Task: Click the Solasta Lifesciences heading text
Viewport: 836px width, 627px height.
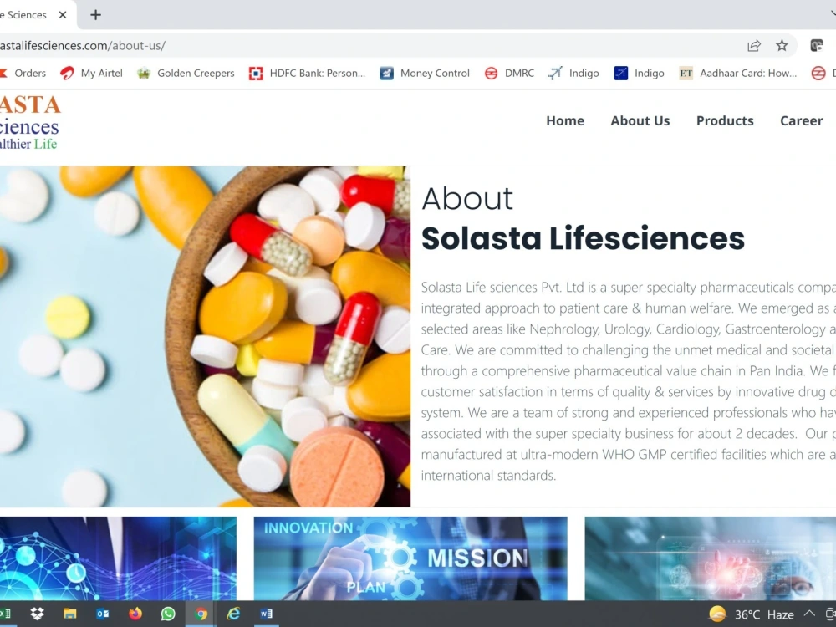Action: pyautogui.click(x=583, y=238)
